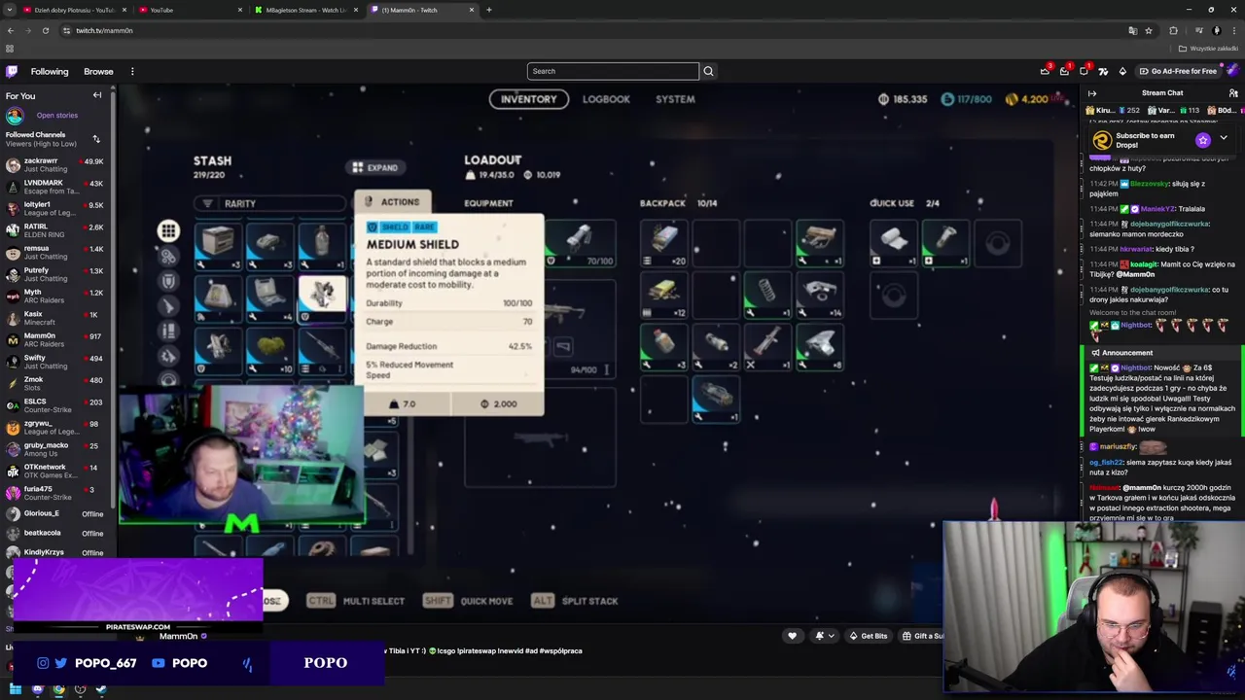Click Get Bits button below stream
The image size is (1245, 700).
(868, 636)
